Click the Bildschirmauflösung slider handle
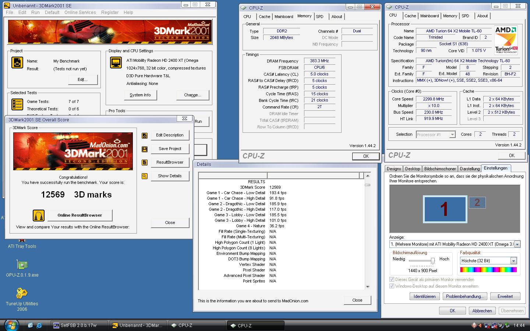530x331 pixels. click(x=433, y=261)
